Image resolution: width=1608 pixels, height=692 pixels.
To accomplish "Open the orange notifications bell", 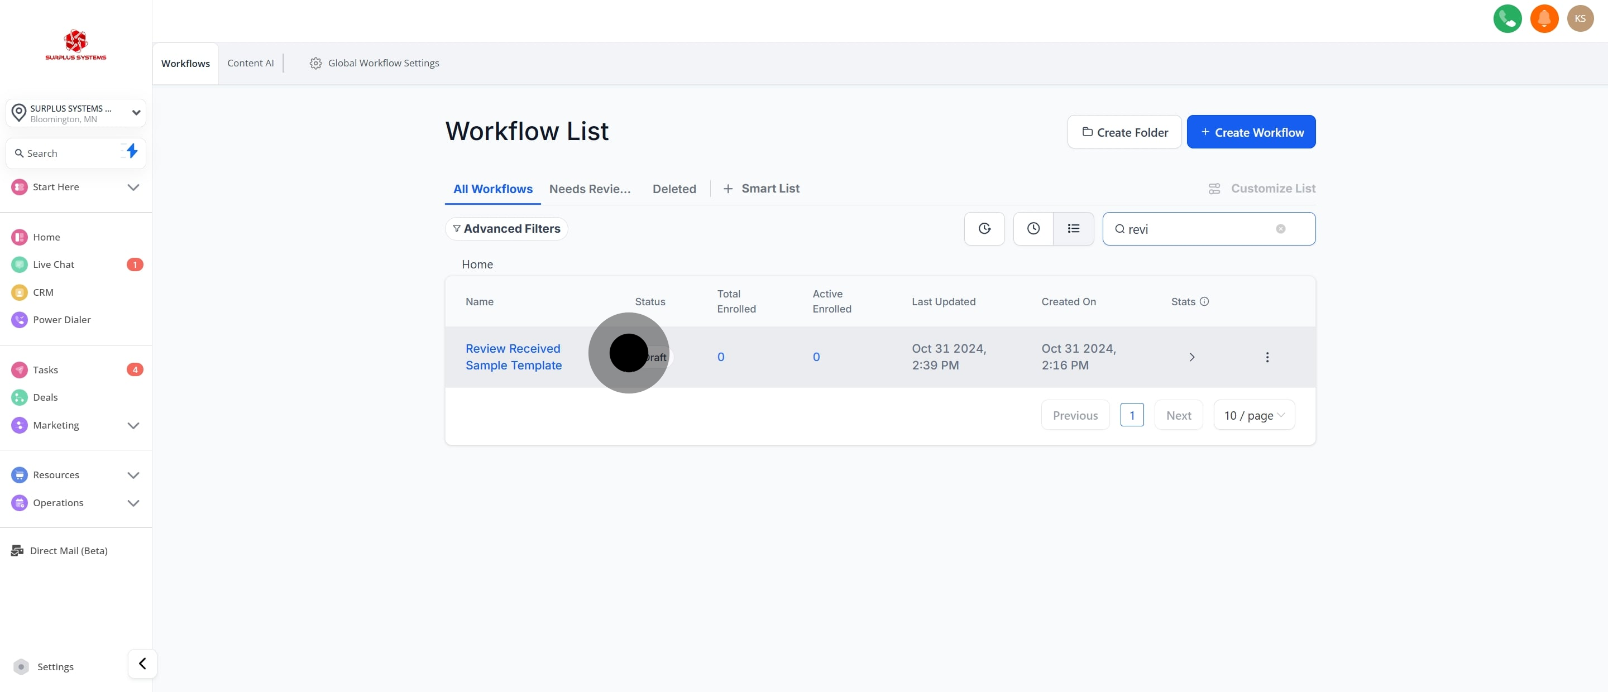I will pos(1544,19).
